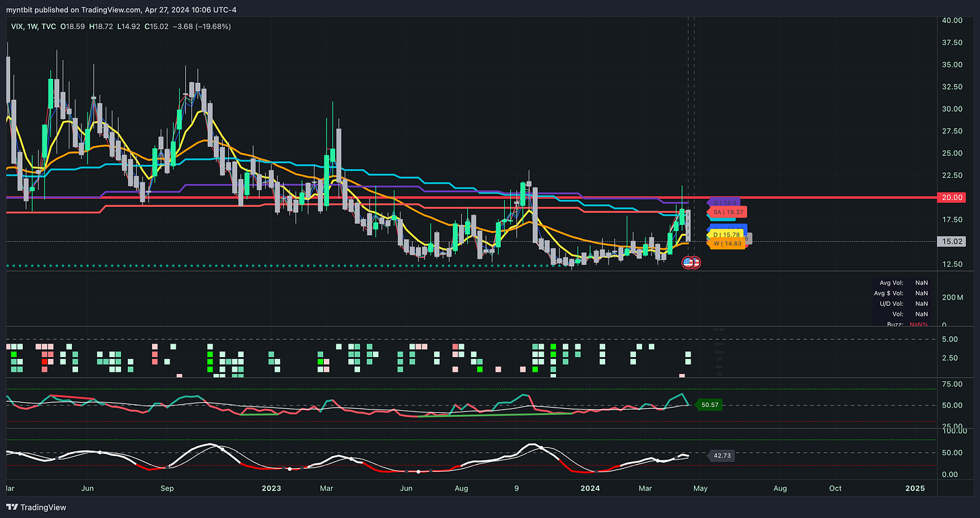Click the Oct label on the time axis
Screen dimensions: 980x518
835,488
